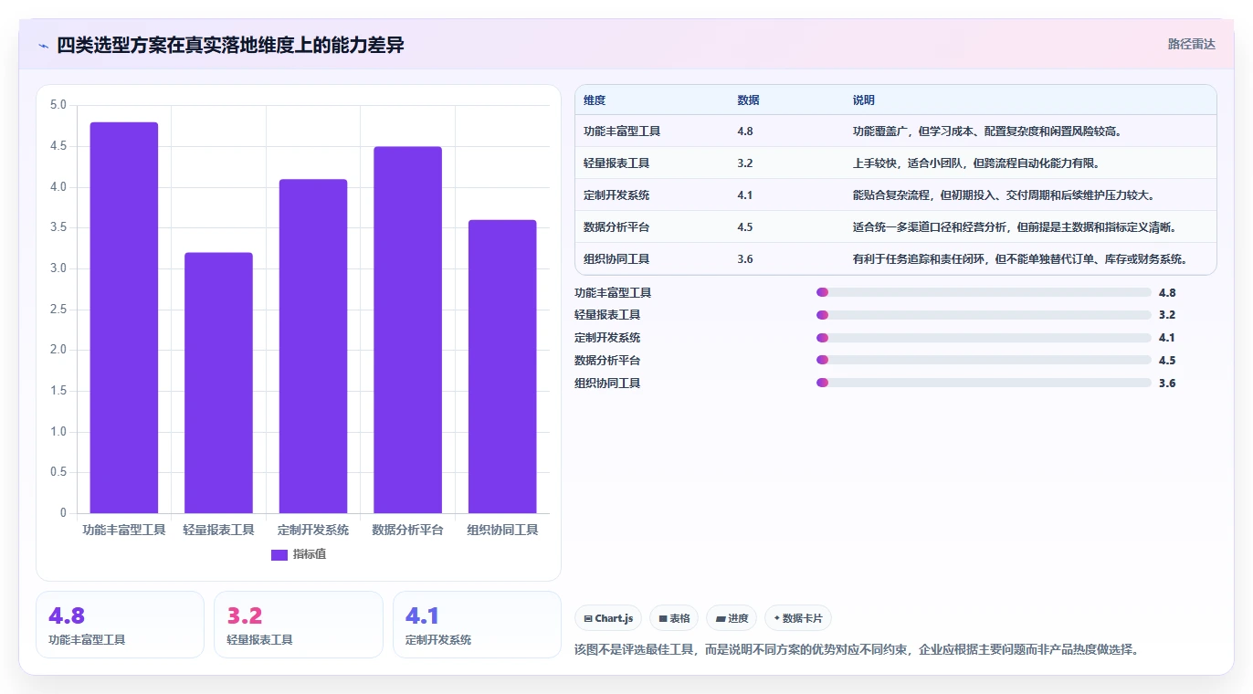The width and height of the screenshot is (1253, 694).
Task: Click the 维度 column header
Action: point(595,100)
